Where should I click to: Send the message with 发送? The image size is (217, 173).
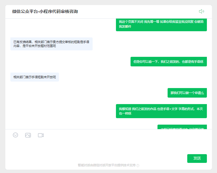197,158
